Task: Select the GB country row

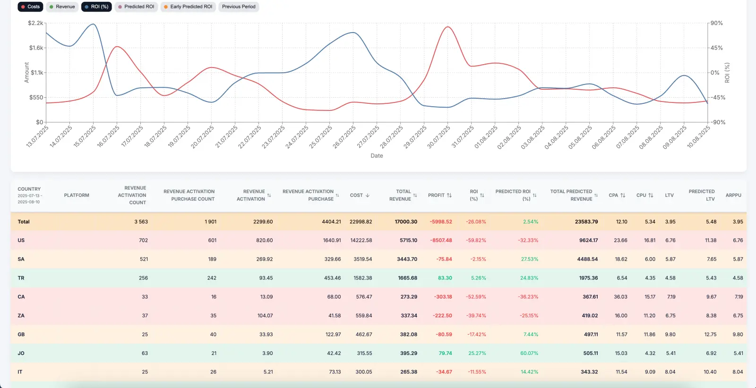Action: point(378,335)
